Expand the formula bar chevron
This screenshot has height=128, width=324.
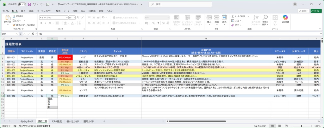click(321, 34)
